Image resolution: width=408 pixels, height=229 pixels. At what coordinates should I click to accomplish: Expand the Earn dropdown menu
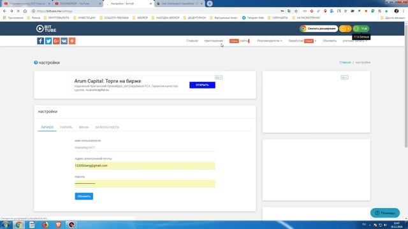tap(302, 41)
